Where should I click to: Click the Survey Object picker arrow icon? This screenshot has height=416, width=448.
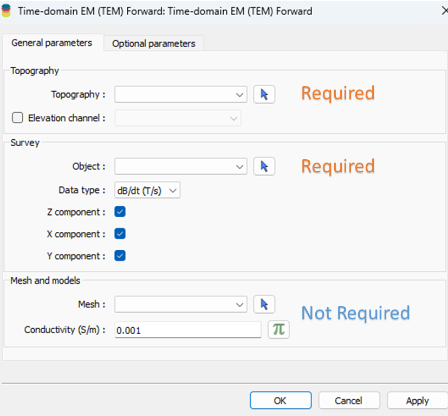(264, 166)
